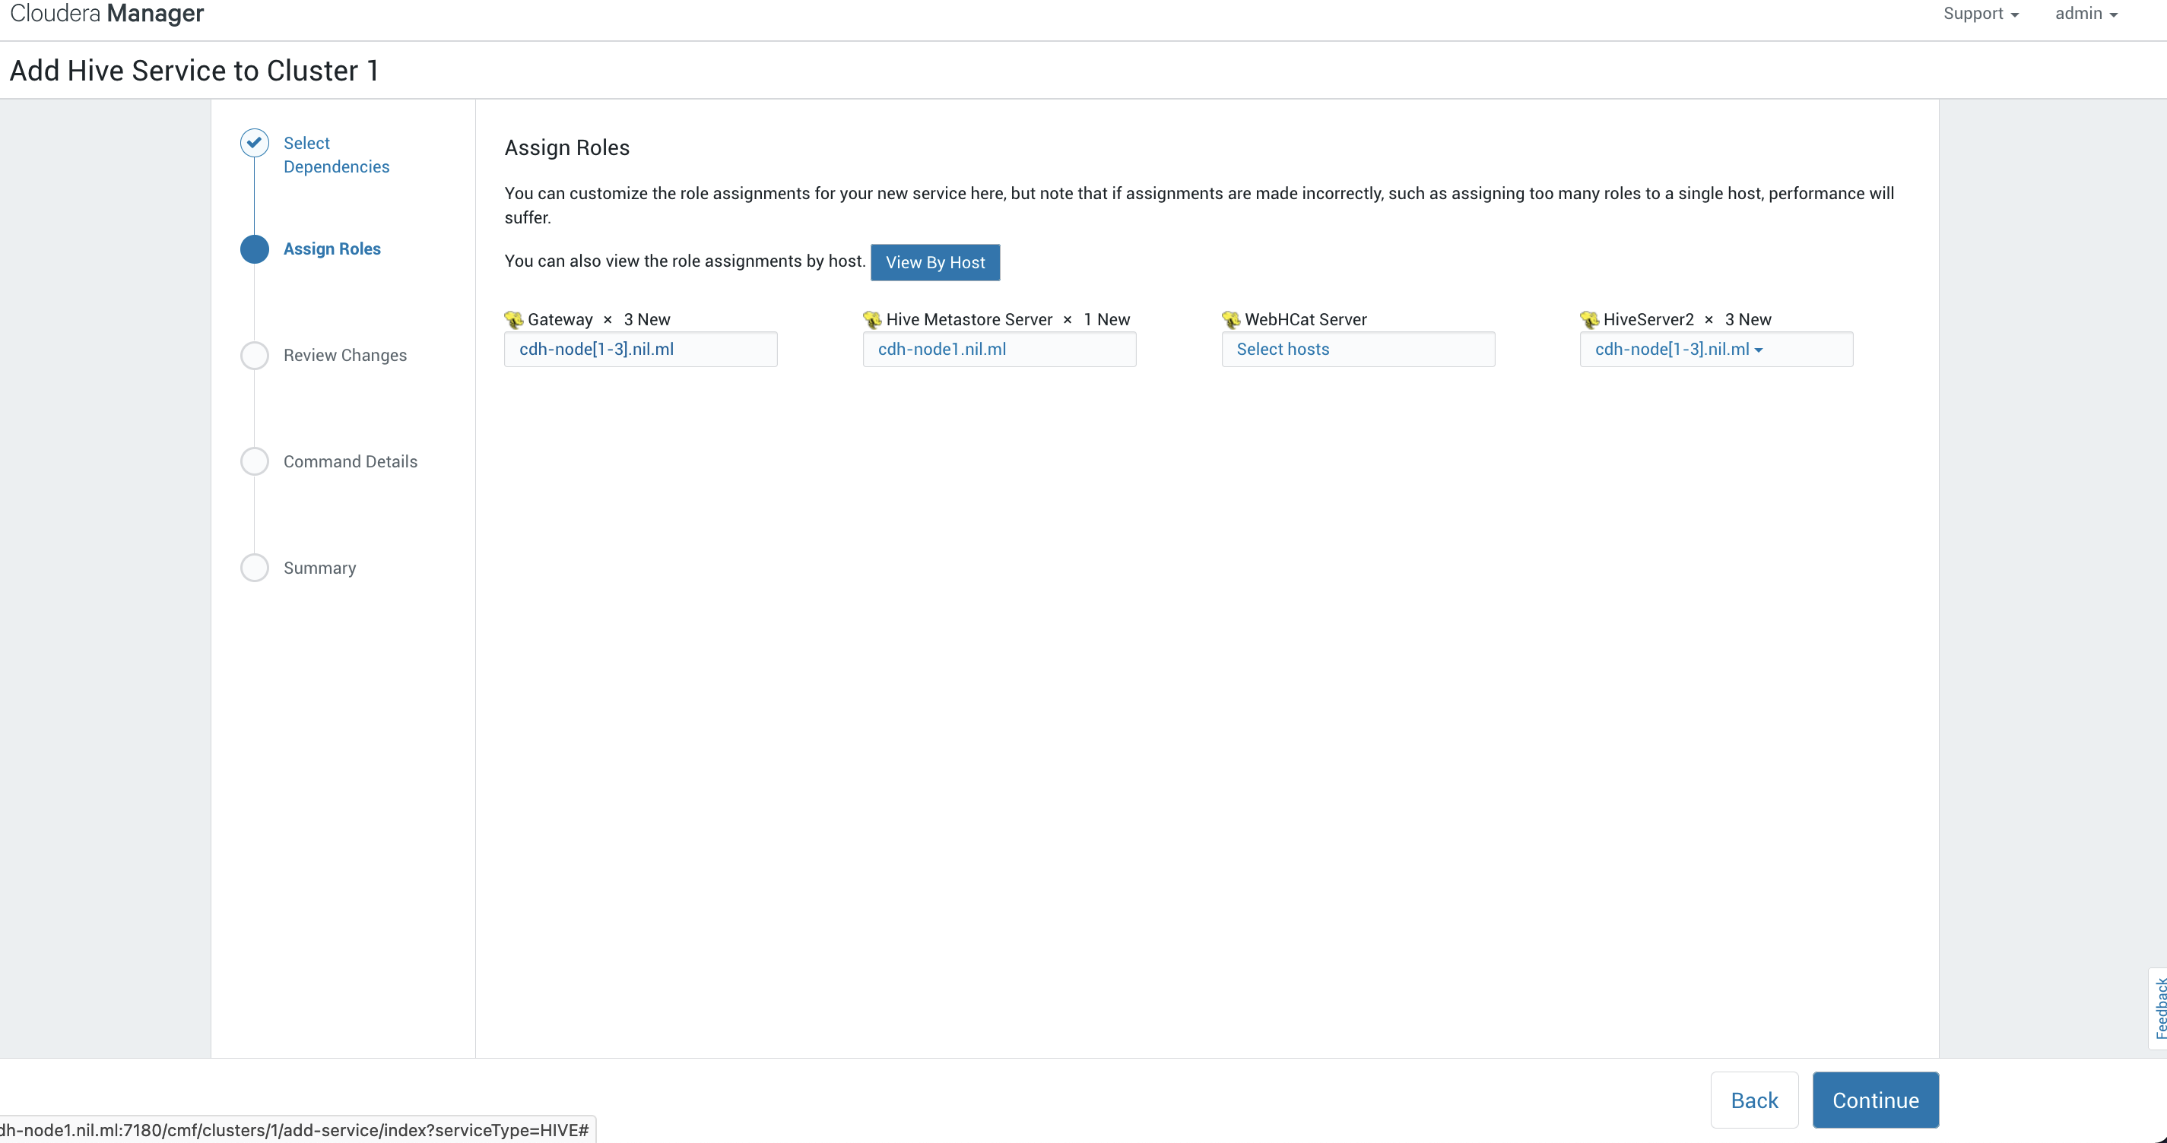Click the Hive icon next to Hive Metastore Server
The height and width of the screenshot is (1143, 2167).
coord(871,320)
